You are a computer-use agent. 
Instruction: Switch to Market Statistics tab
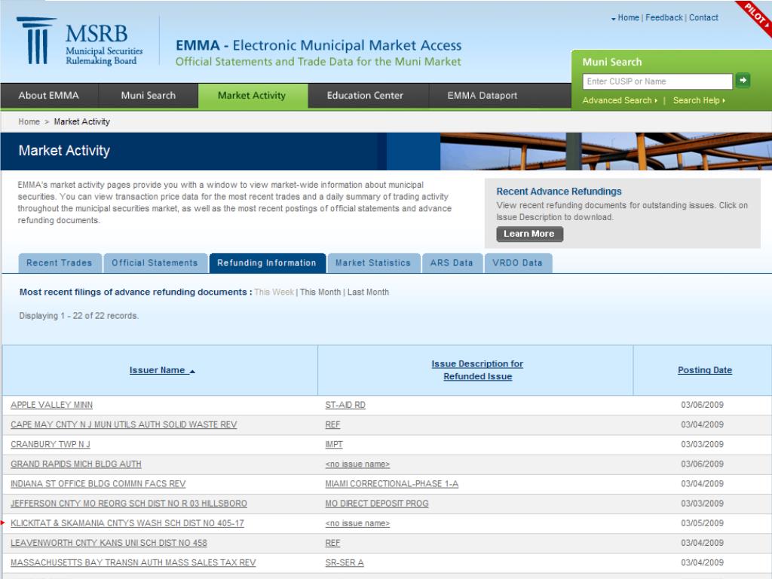pos(373,263)
